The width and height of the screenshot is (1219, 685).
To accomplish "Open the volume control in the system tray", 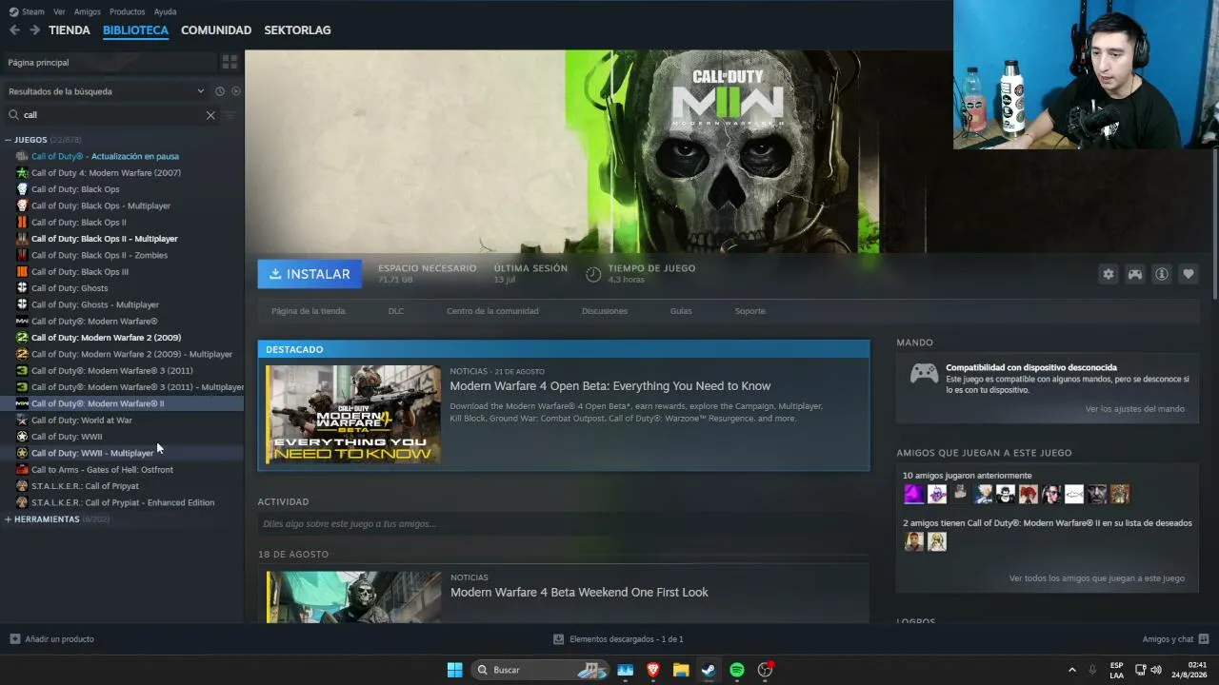I will coord(1156,670).
